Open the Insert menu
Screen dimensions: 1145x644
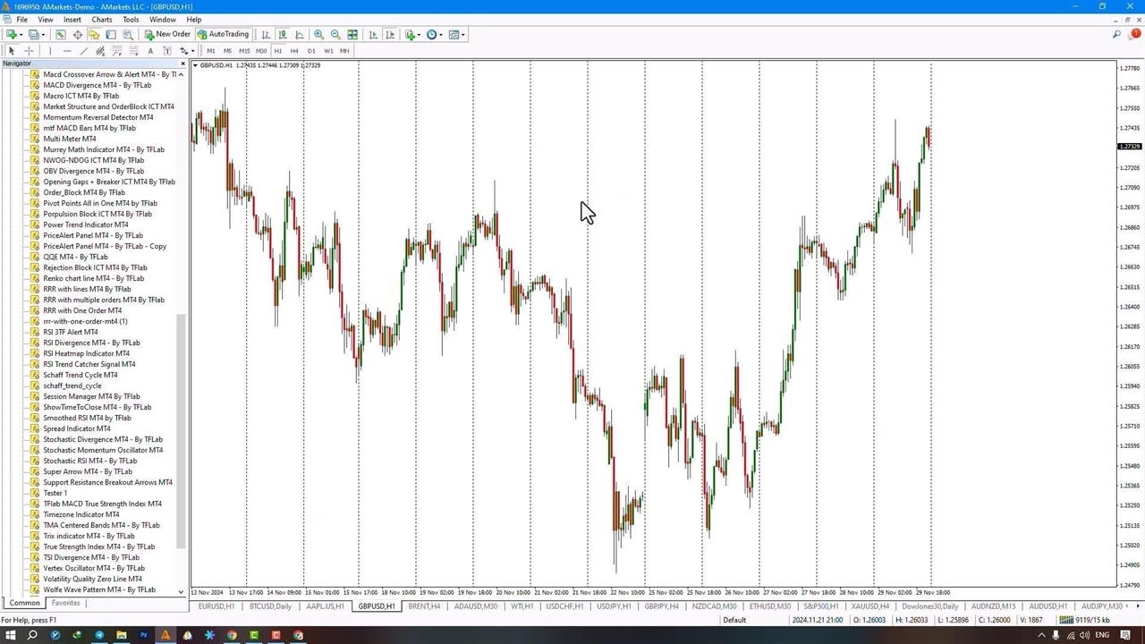[72, 20]
